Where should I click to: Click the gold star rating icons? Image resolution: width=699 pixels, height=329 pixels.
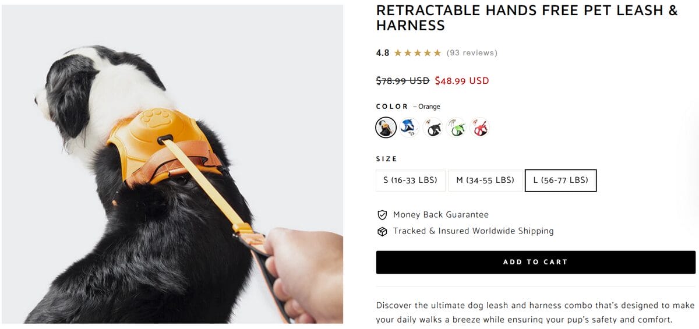coord(418,53)
